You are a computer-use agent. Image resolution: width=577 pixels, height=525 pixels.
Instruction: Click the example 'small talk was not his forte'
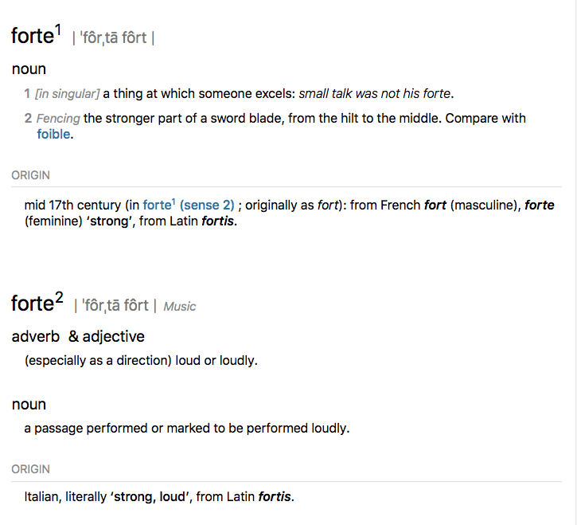click(x=375, y=94)
